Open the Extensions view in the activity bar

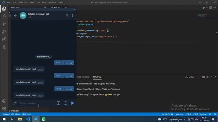(x=4, y=39)
